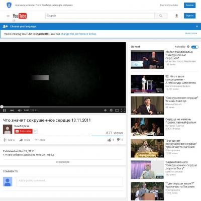
Task: Open the More actions menu
Action: [40, 140]
